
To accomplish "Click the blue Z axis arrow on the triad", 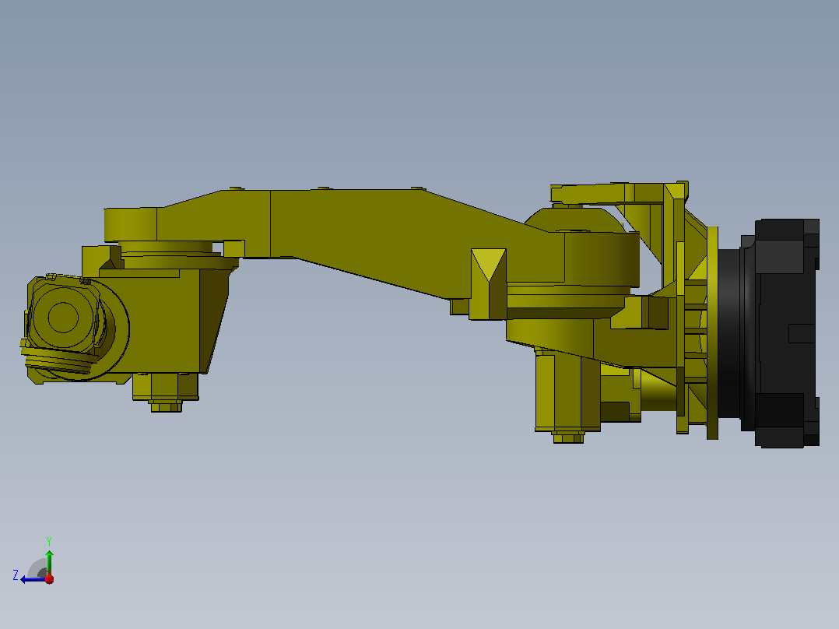I will [x=32, y=579].
